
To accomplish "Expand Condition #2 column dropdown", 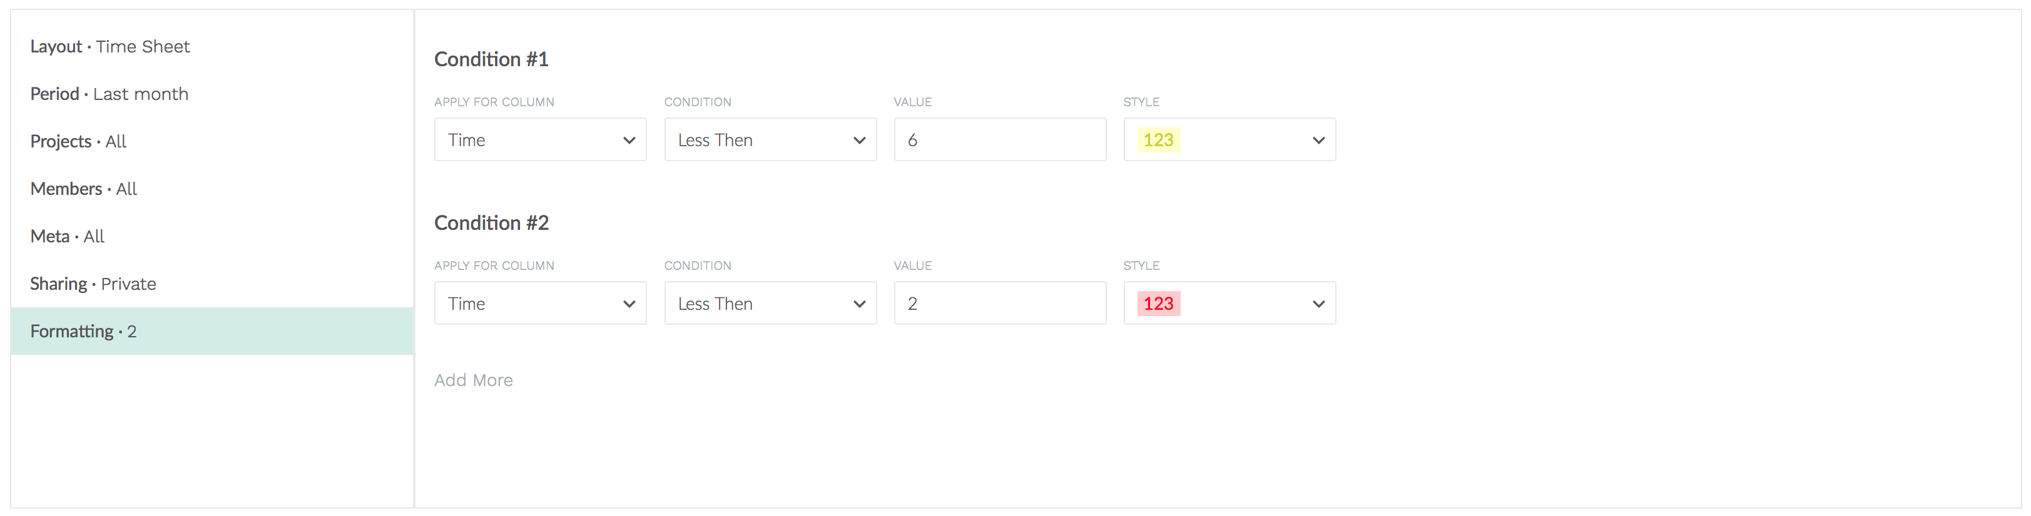I will pyautogui.click(x=539, y=304).
